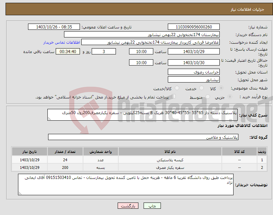Screen dimensions: 273x215
Task: Click the need date of سفره یکبار مصرف row
Action: pos(30,167)
